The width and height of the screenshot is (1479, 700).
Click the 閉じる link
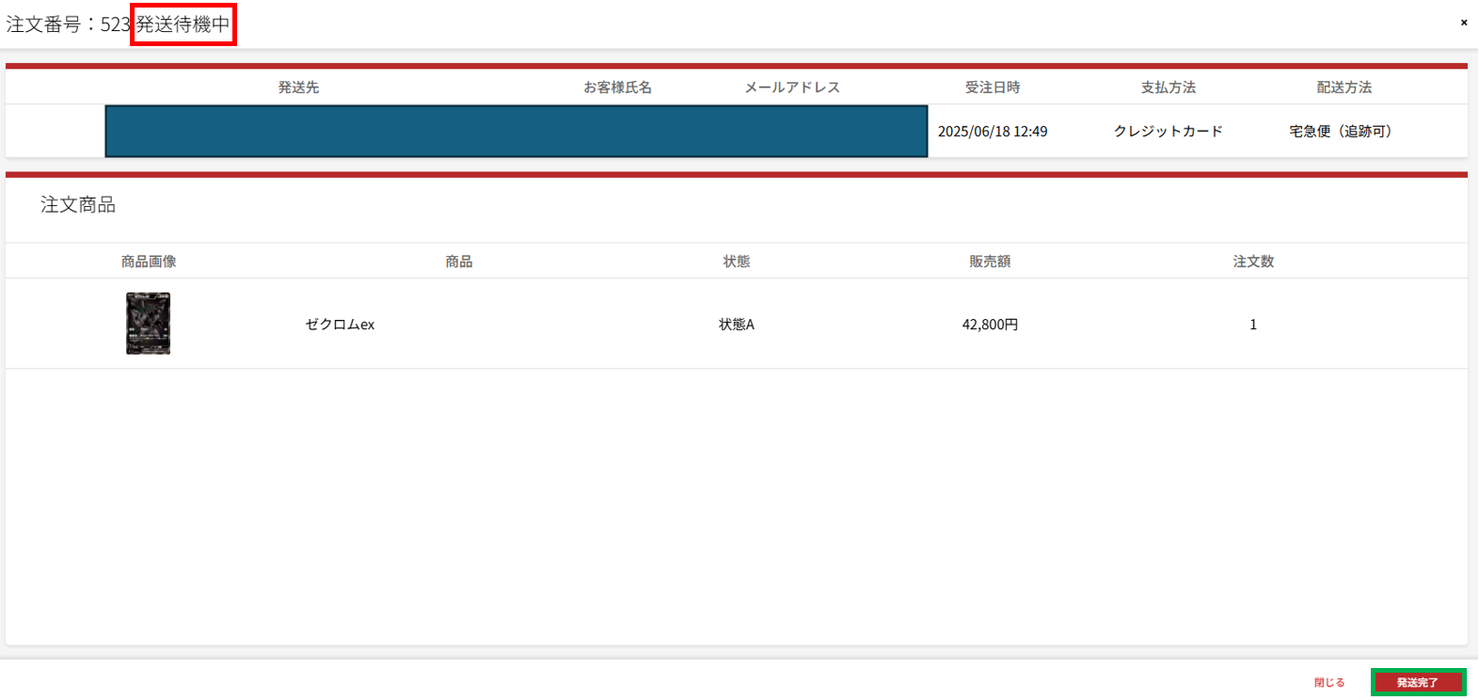pyautogui.click(x=1328, y=682)
